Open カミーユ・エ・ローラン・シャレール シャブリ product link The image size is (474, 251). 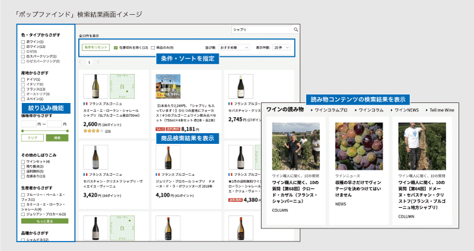coord(111,113)
